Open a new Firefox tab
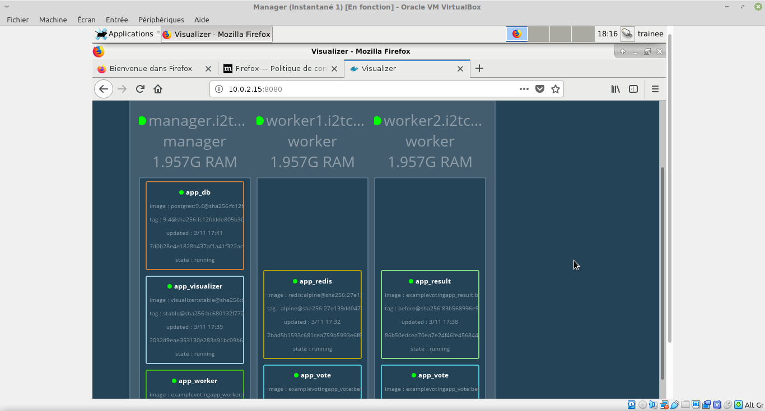765x411 pixels. (479, 69)
